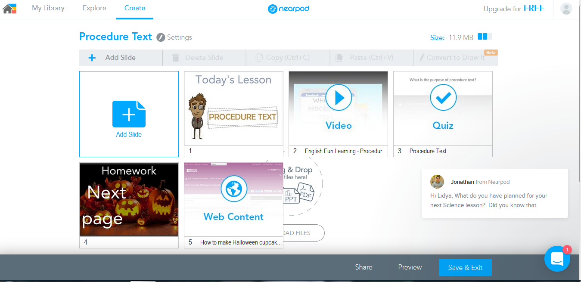This screenshot has height=282, width=581.
Task: Select the Create tab
Action: click(x=134, y=8)
